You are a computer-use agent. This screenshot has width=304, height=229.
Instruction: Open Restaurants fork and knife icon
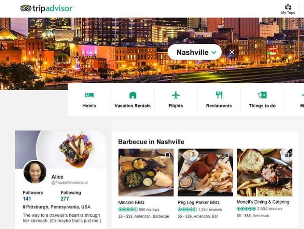pos(219,95)
